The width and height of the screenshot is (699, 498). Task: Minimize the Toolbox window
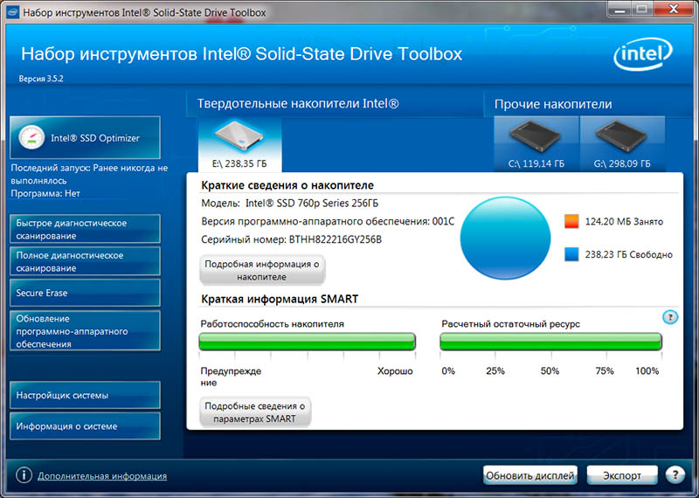619,10
